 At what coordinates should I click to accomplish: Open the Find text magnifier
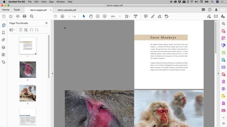[x=32, y=16]
